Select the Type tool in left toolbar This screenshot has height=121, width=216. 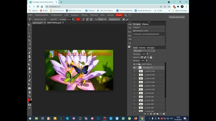(29, 76)
